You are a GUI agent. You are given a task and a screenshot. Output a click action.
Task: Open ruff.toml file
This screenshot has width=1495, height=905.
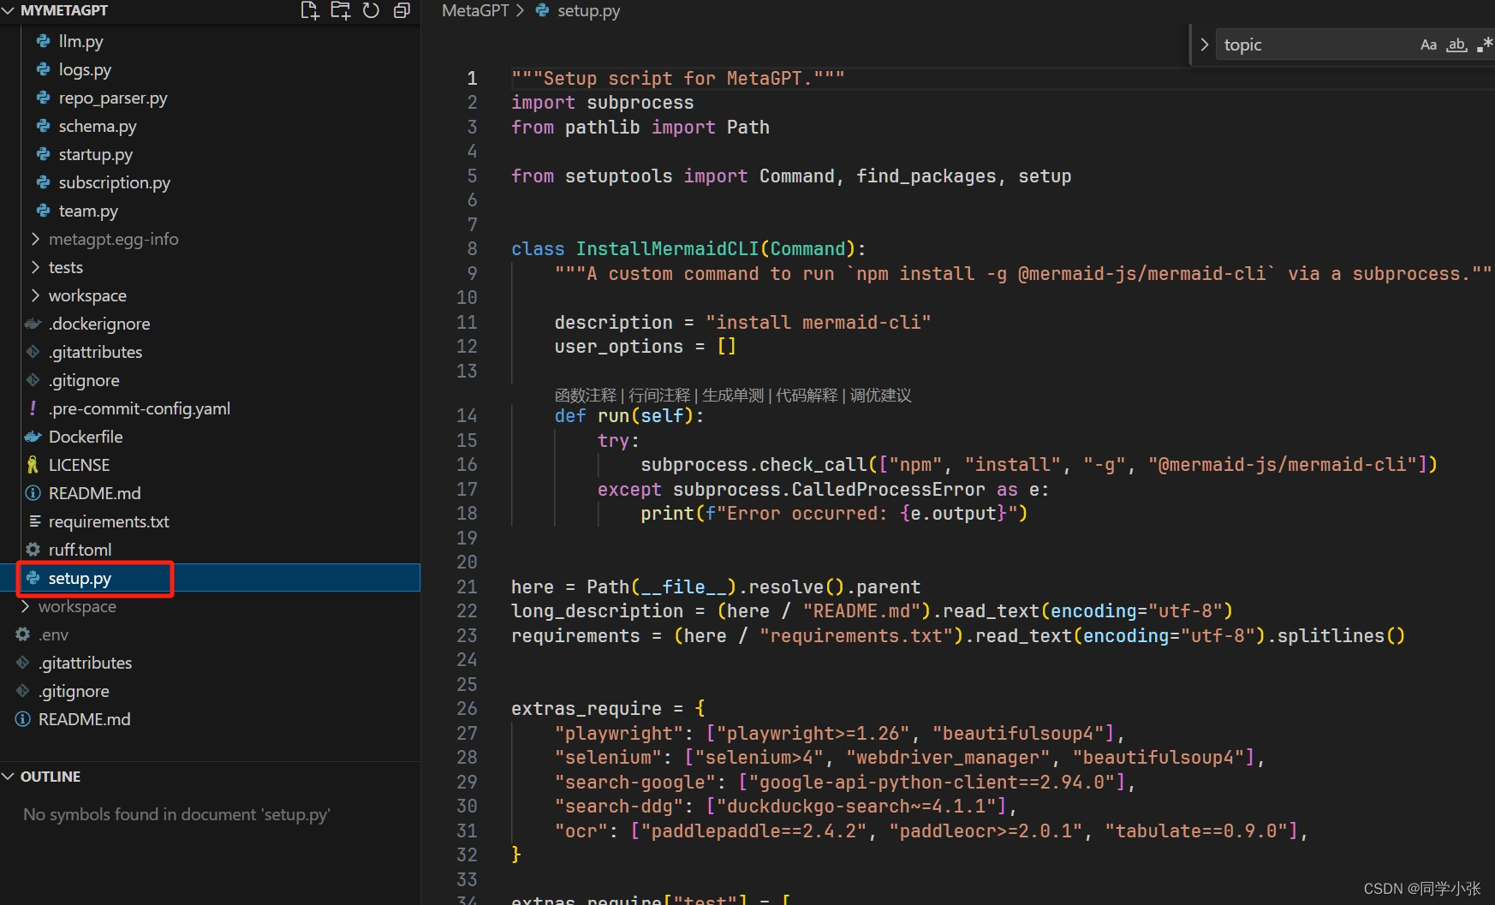pyautogui.click(x=80, y=550)
